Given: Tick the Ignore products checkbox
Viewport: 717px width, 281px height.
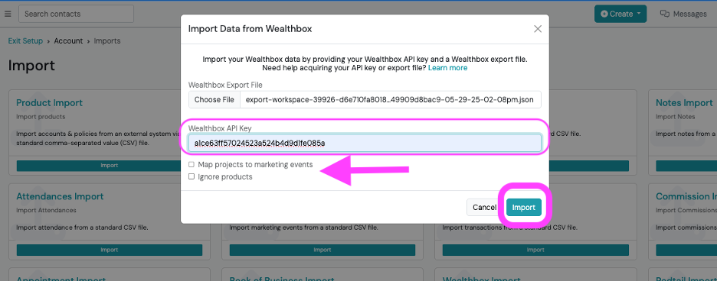Looking at the screenshot, I should (x=192, y=177).
